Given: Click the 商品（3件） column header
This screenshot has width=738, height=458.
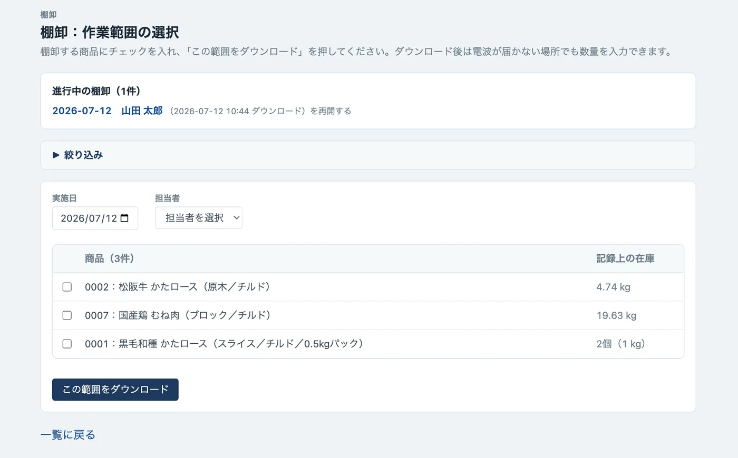Looking at the screenshot, I should [x=110, y=258].
